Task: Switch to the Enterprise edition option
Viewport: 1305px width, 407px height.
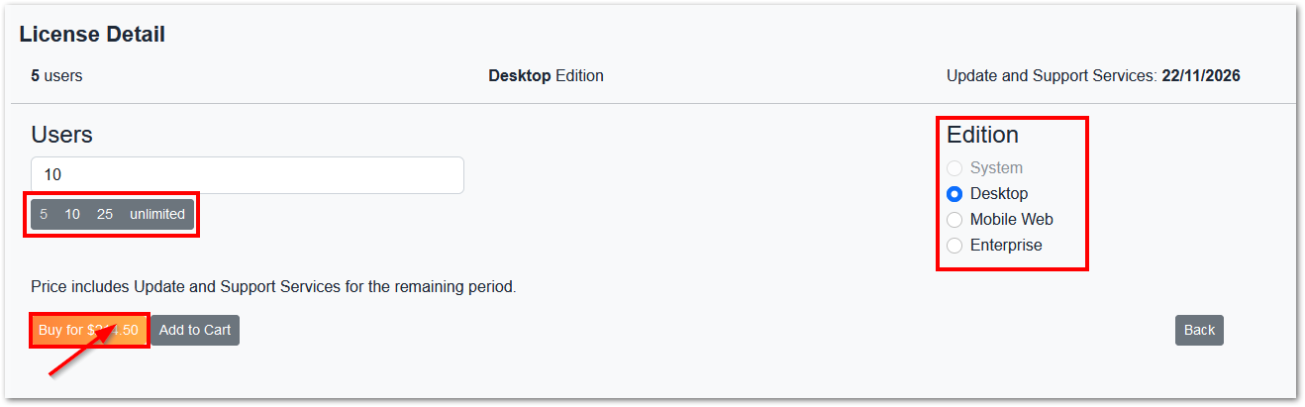Action: [x=954, y=246]
